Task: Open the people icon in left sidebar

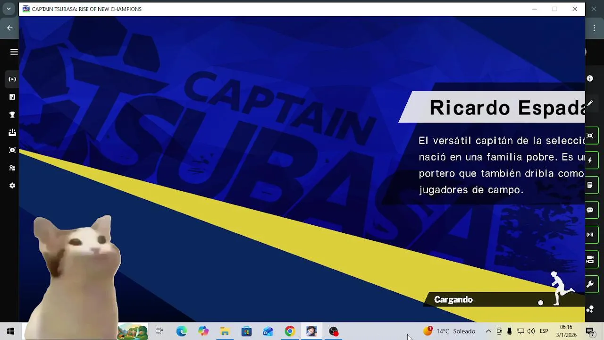Action: click(x=12, y=168)
